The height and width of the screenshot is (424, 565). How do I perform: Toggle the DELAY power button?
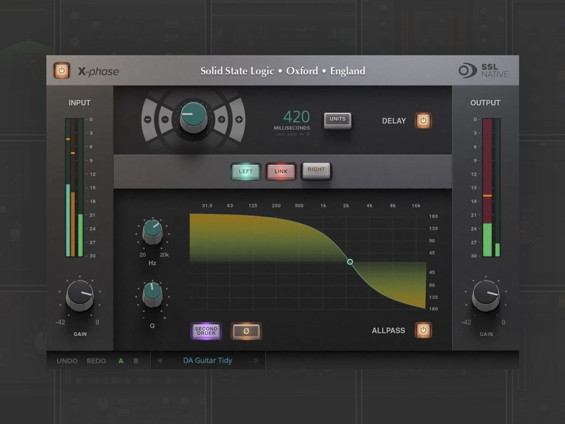[423, 120]
